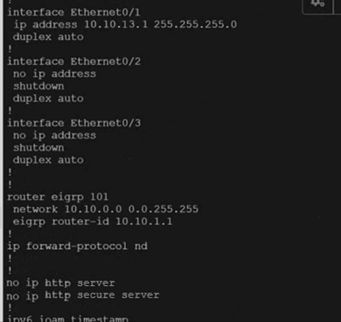Click 'no ip address' under Ethernet0/2
The width and height of the screenshot is (341, 322).
(55, 74)
